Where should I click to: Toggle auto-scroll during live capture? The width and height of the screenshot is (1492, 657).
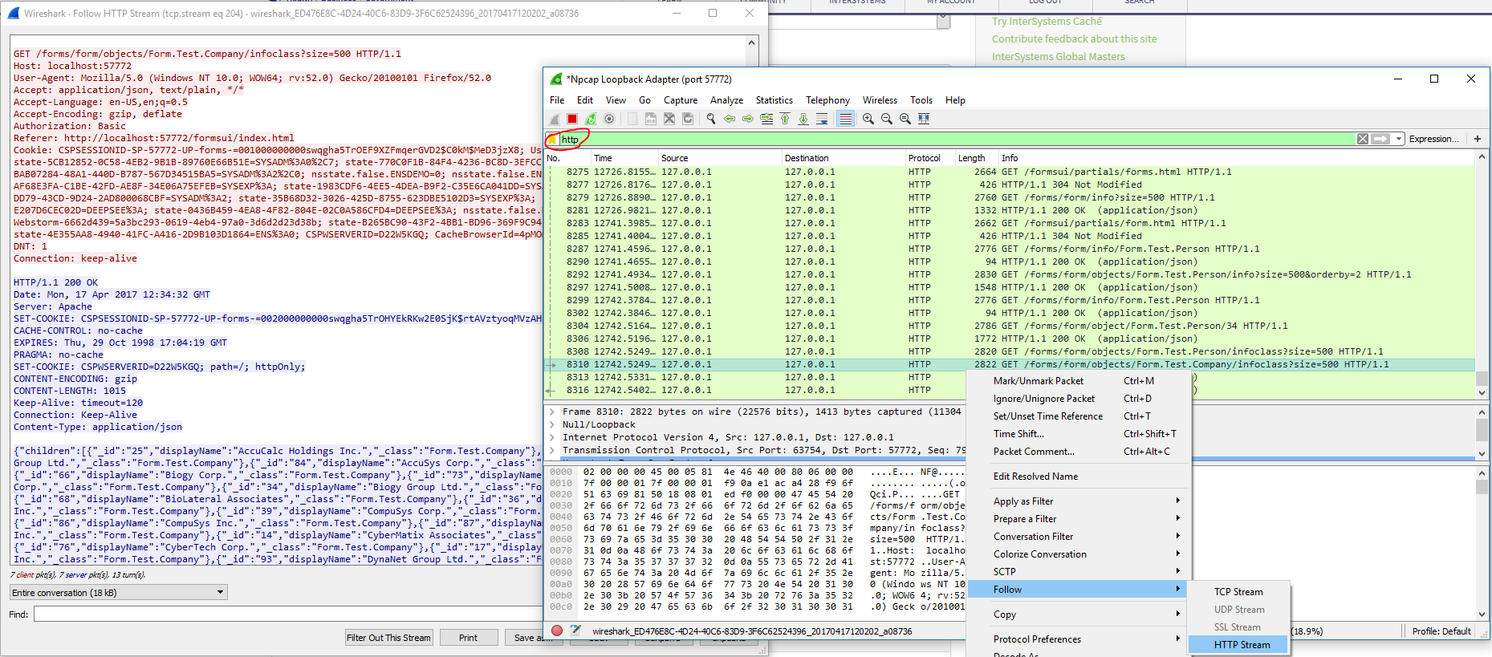(x=822, y=119)
